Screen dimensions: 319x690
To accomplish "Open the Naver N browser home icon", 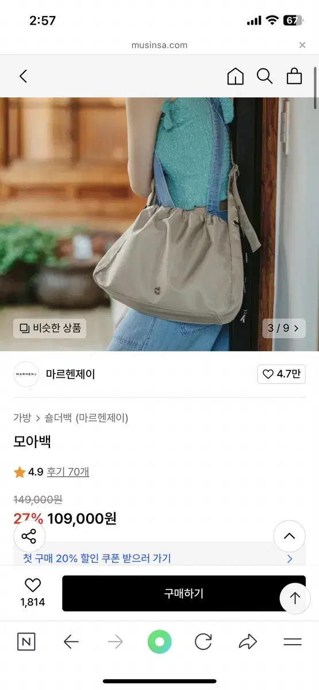I will point(25,642).
